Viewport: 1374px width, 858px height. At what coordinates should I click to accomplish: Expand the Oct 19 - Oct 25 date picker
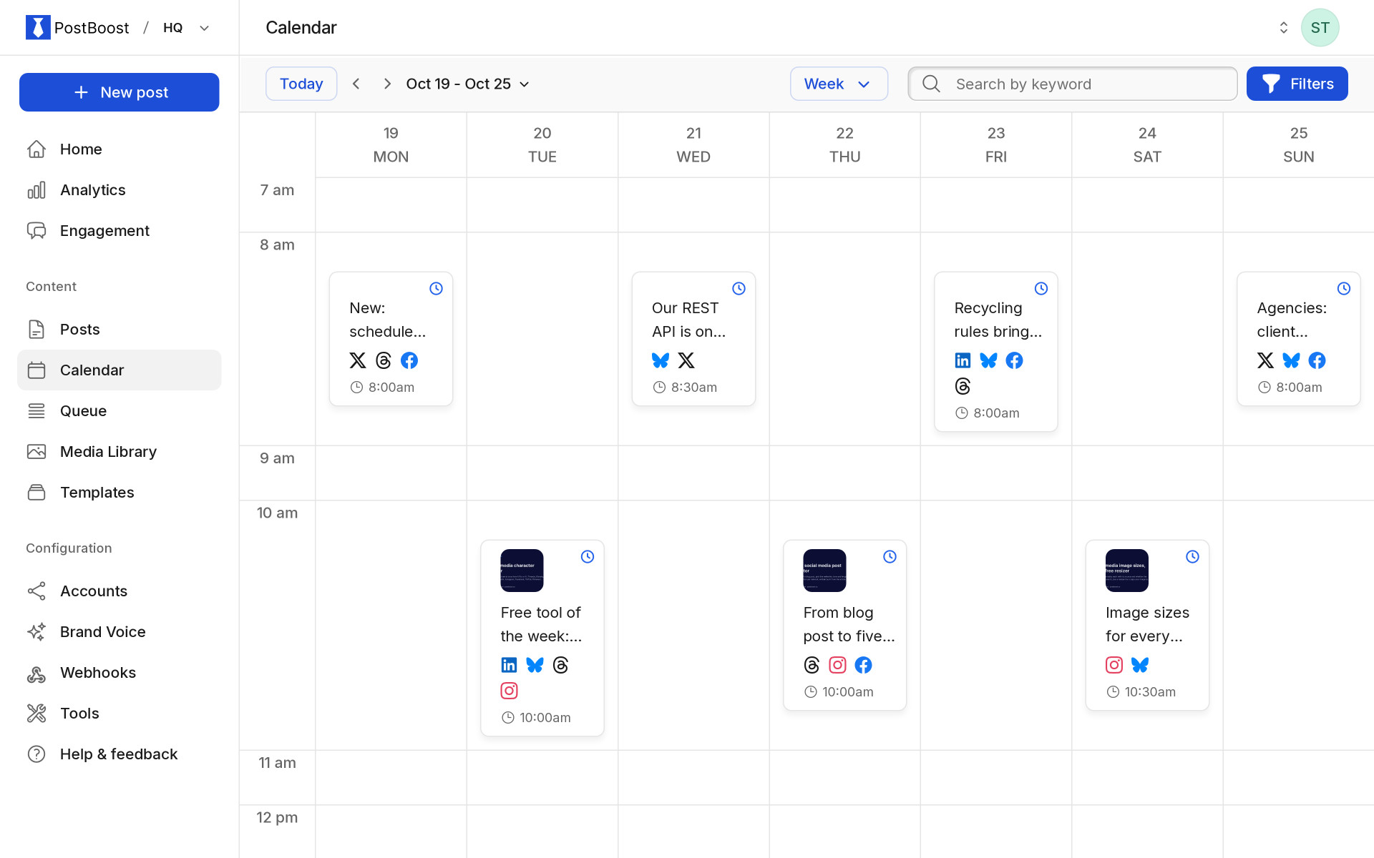tap(468, 84)
